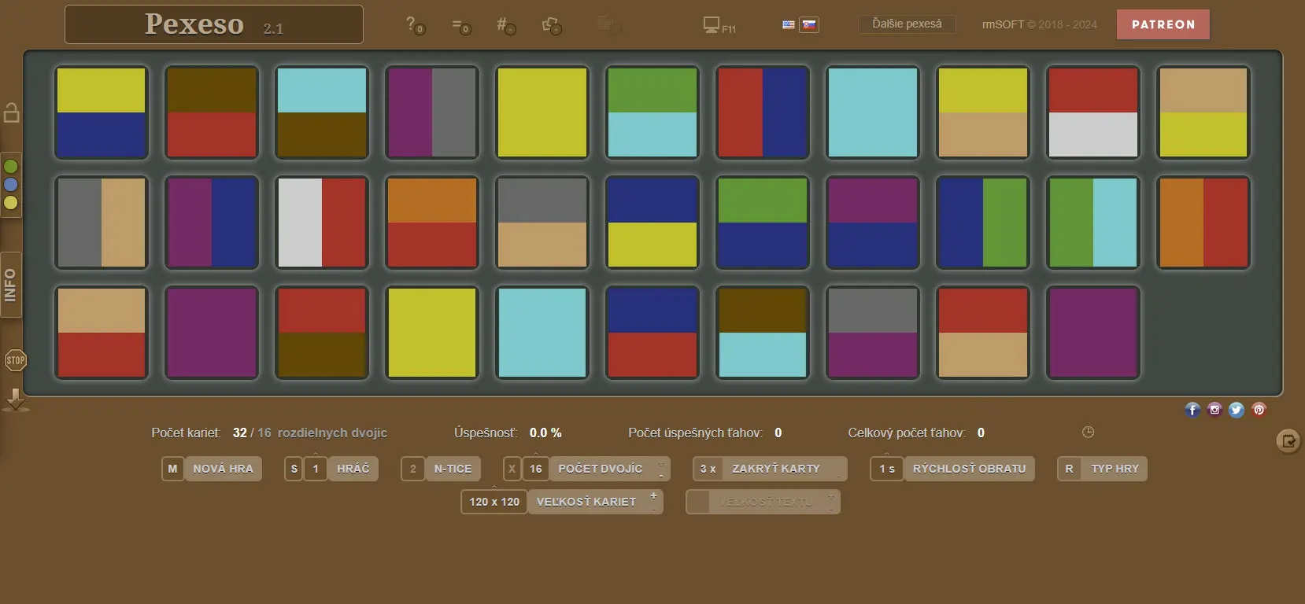Screen dimensions: 1305x604
Task: Open the VEĽKOSŤ KARIET size selector
Action: tap(586, 502)
